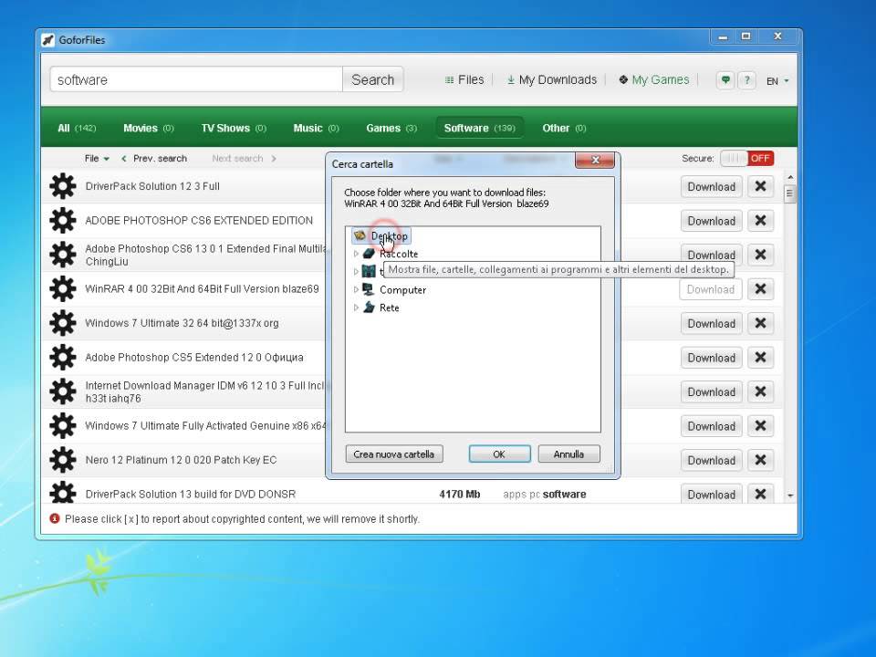Remove DriverPack Solution 12 3 Full with X
This screenshot has height=657, width=876.
point(760,186)
